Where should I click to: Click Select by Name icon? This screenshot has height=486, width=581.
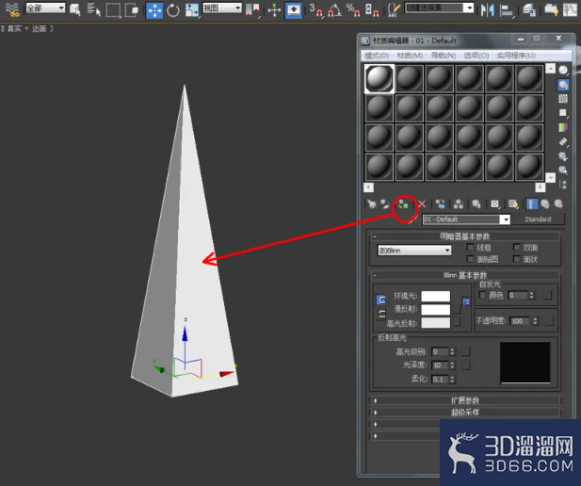[94, 10]
